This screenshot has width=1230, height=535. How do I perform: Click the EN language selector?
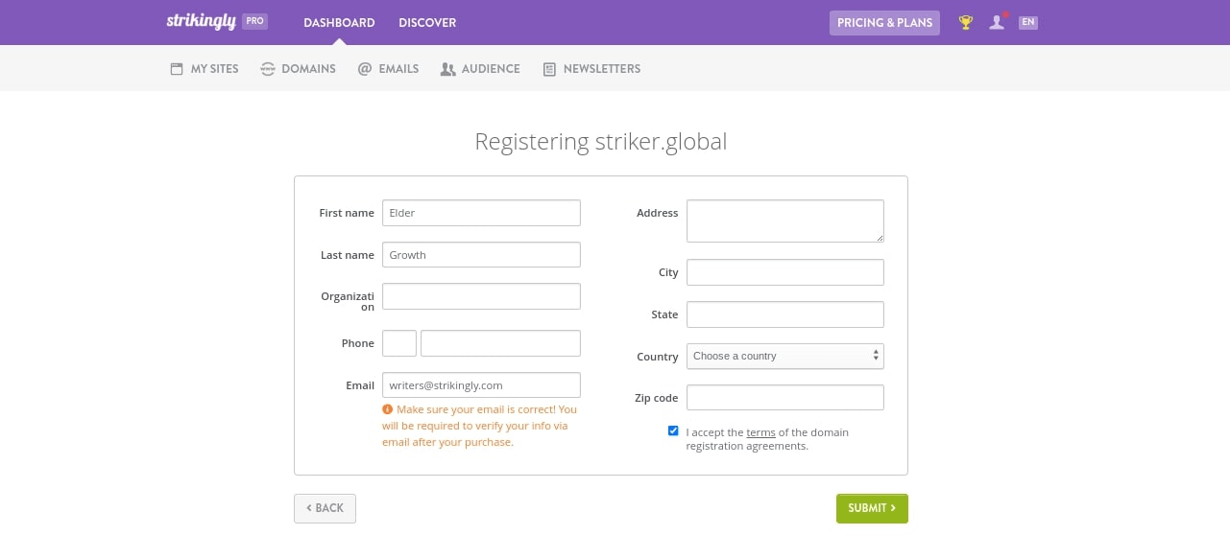1028,23
